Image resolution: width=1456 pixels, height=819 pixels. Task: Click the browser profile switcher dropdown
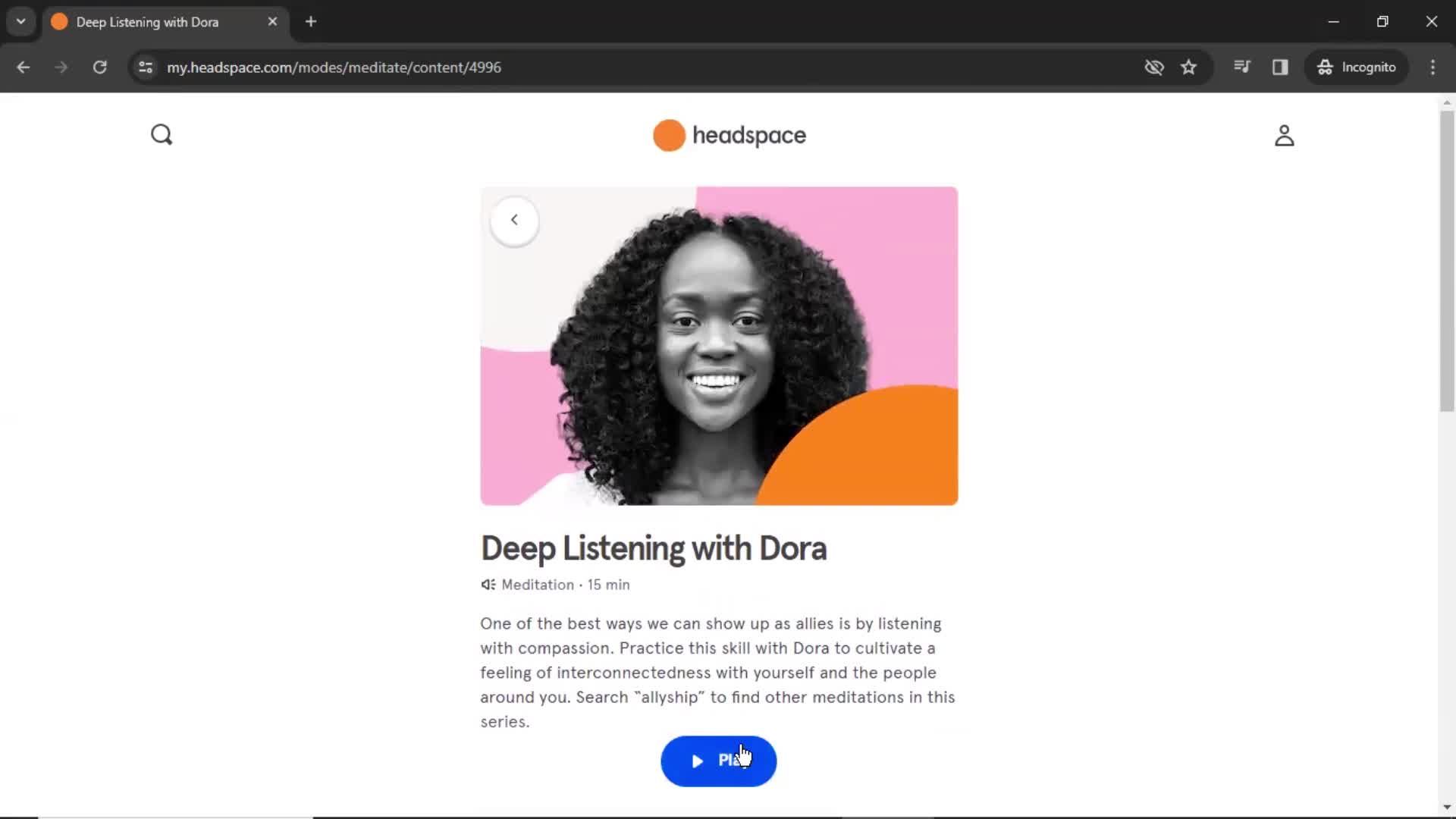tap(21, 21)
